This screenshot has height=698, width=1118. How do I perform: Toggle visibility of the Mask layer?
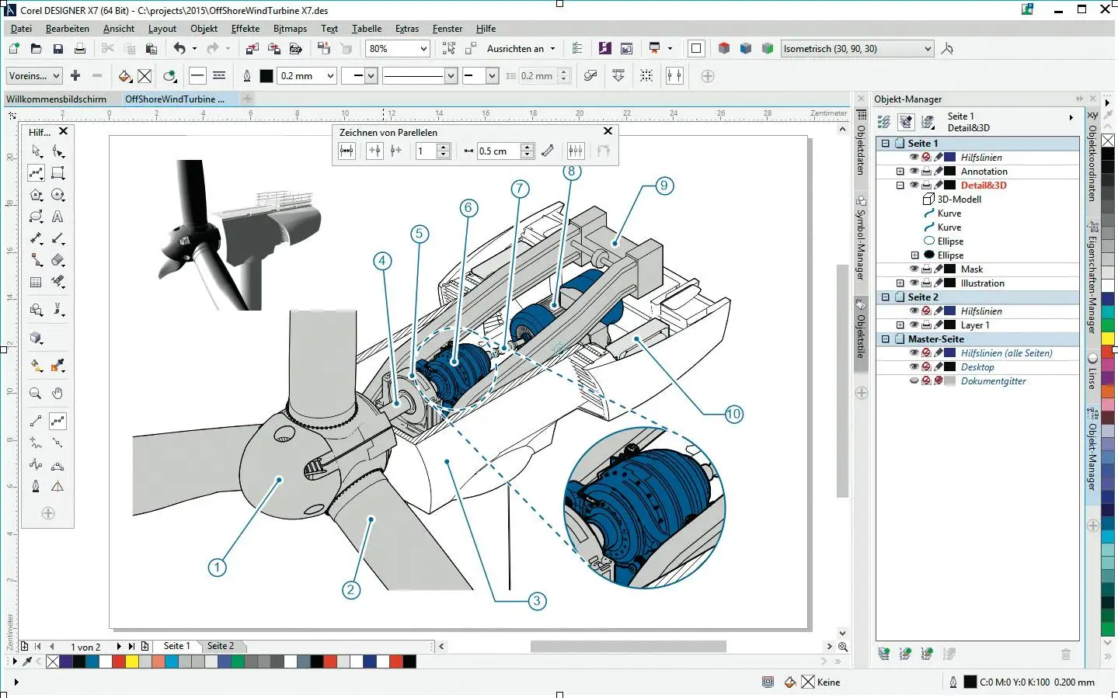pos(914,269)
